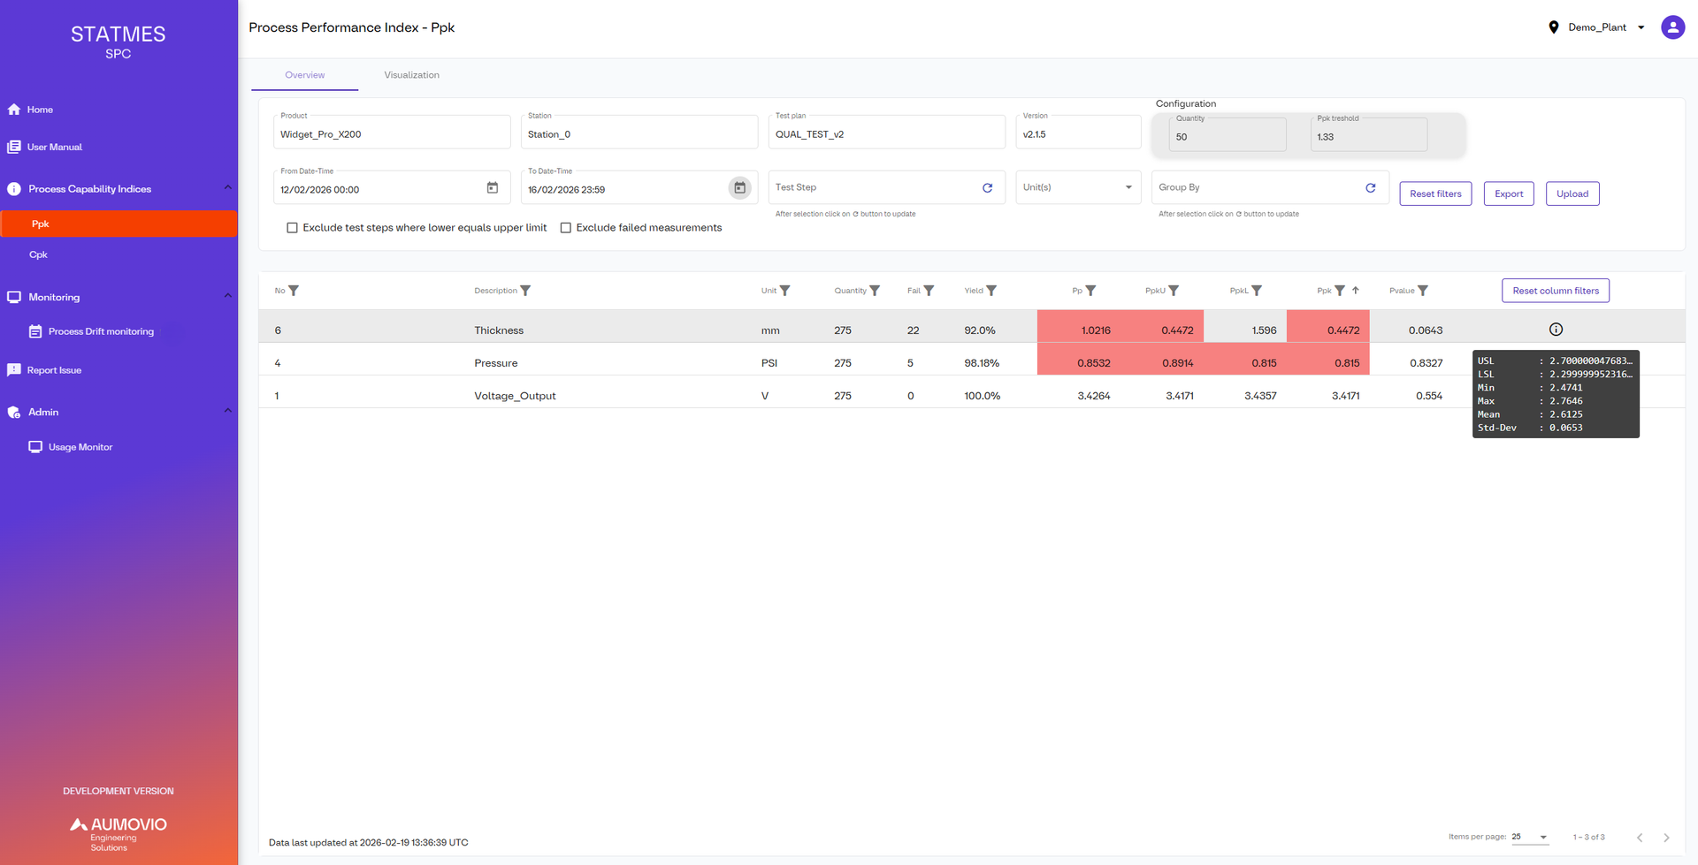
Task: Collapse the Admin sidebar section
Action: tap(227, 410)
